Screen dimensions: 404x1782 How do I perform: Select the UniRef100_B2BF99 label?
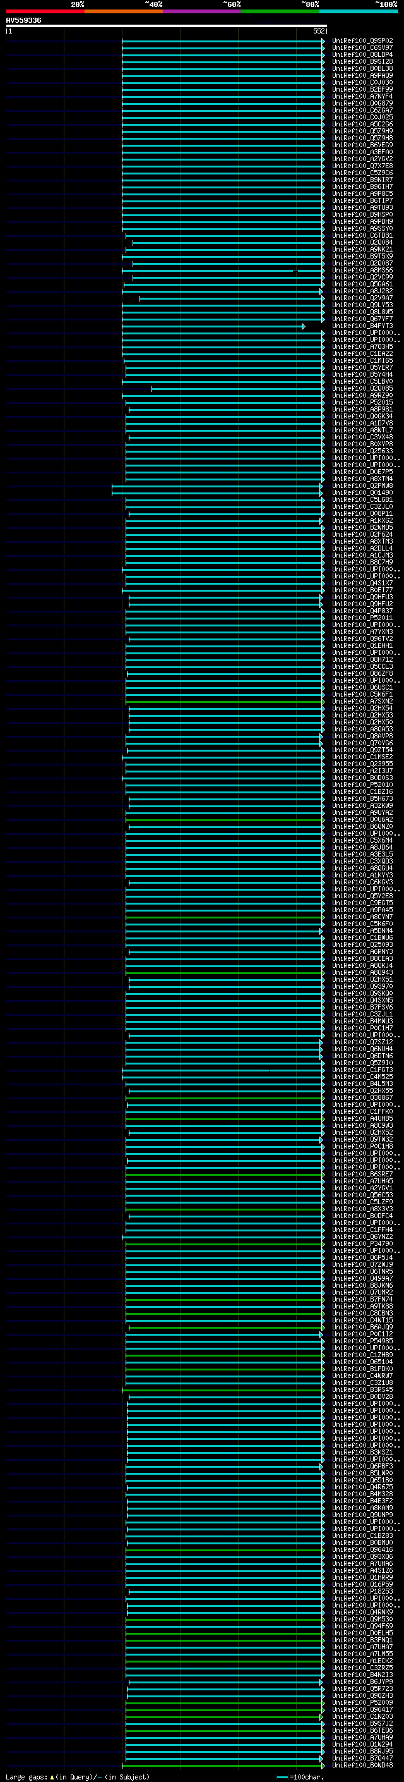click(362, 89)
